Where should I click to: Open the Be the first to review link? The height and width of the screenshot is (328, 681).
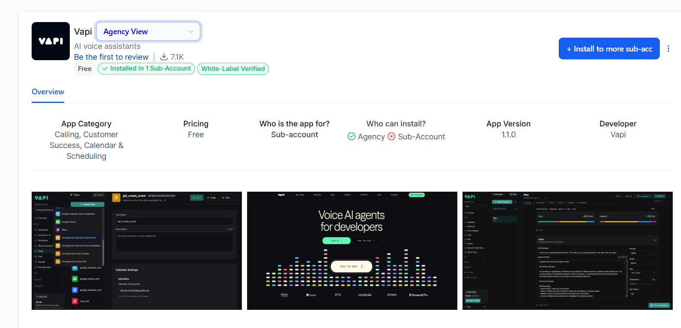111,57
